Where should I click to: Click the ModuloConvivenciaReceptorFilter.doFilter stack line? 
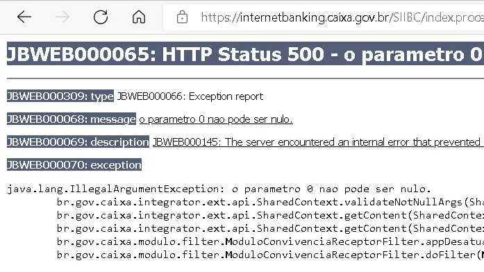pyautogui.click(x=270, y=255)
